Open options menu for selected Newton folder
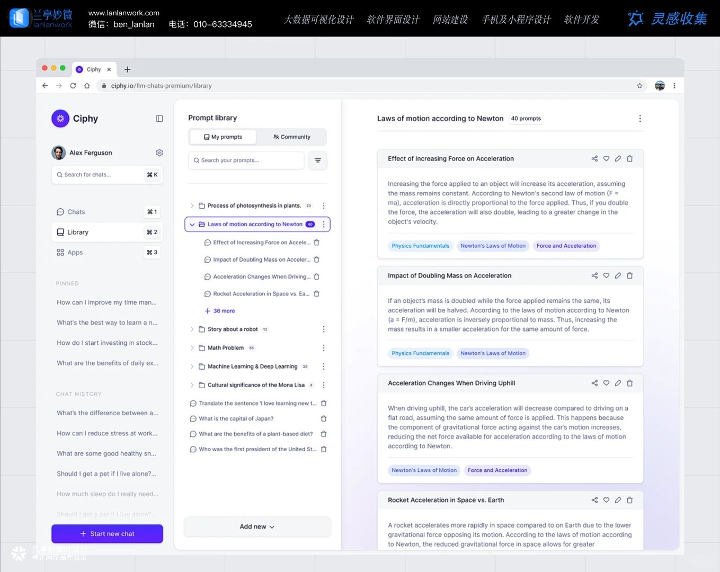 [324, 224]
